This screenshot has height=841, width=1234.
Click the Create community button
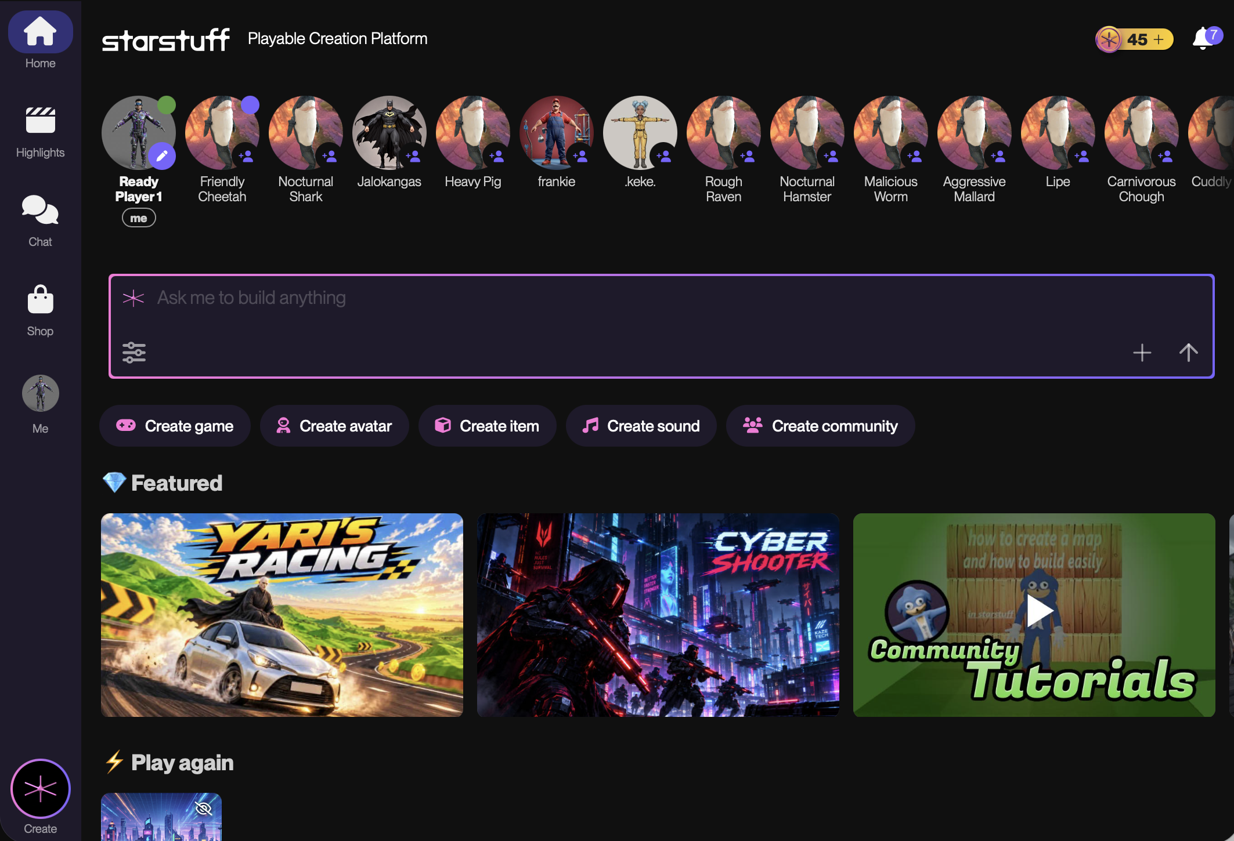(820, 426)
